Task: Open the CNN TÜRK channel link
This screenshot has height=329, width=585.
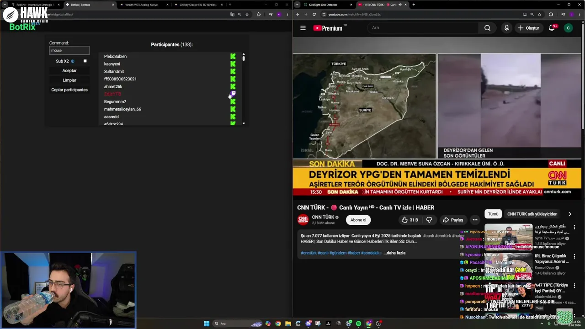Action: (x=323, y=217)
